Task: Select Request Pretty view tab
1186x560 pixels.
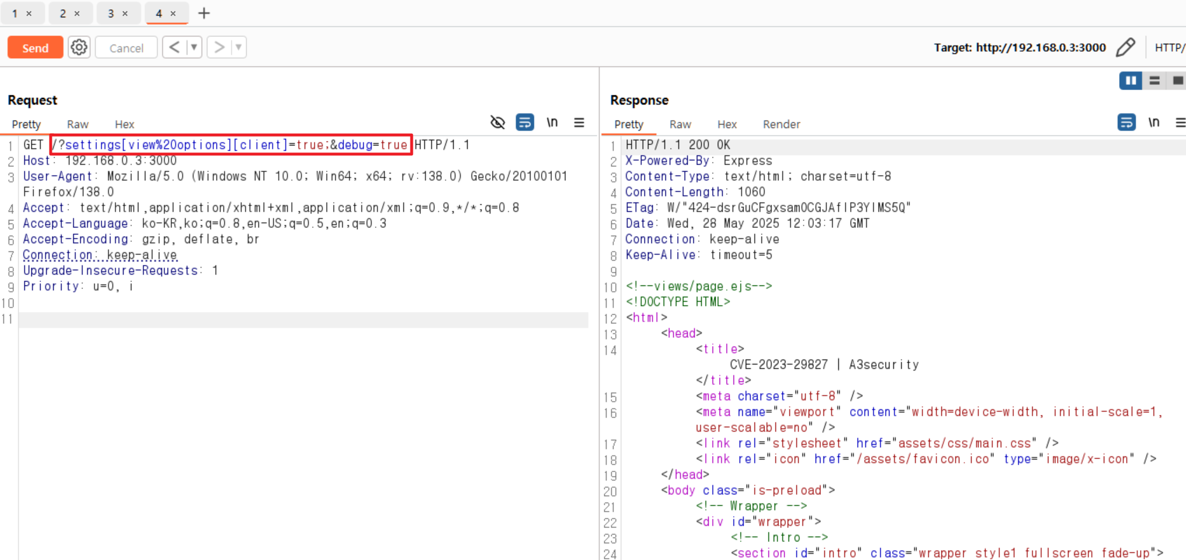Action: click(x=26, y=124)
